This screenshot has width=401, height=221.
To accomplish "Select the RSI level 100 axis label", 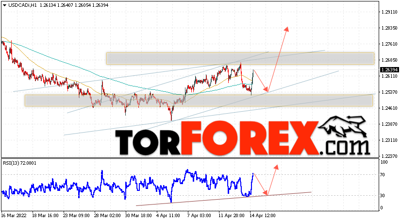I will pyautogui.click(x=384, y=162).
